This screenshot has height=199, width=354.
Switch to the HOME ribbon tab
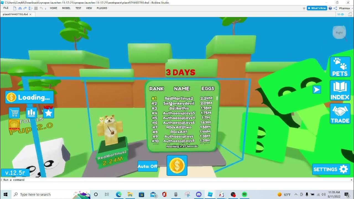(x=53, y=8)
